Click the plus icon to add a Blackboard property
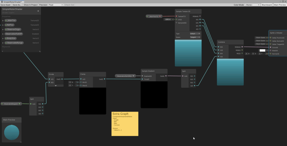 click(x=38, y=11)
